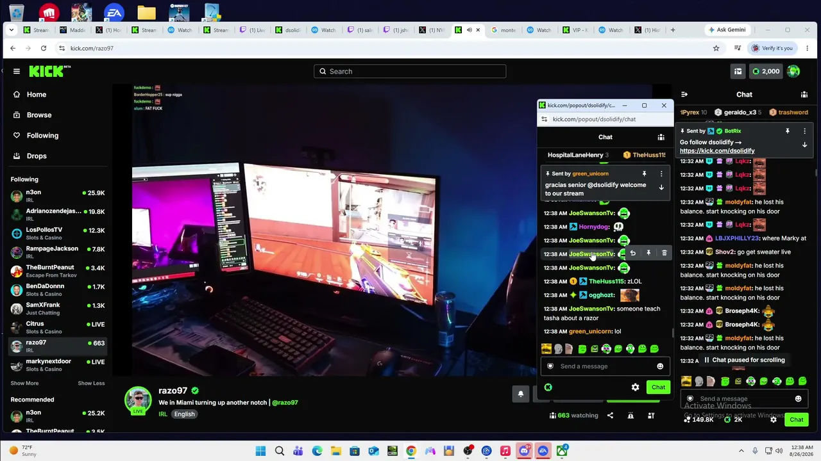
Task: Open taskbar Search
Action: tap(280, 451)
